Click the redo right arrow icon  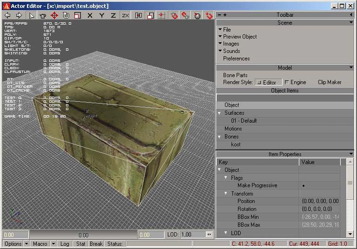[x=19, y=15]
